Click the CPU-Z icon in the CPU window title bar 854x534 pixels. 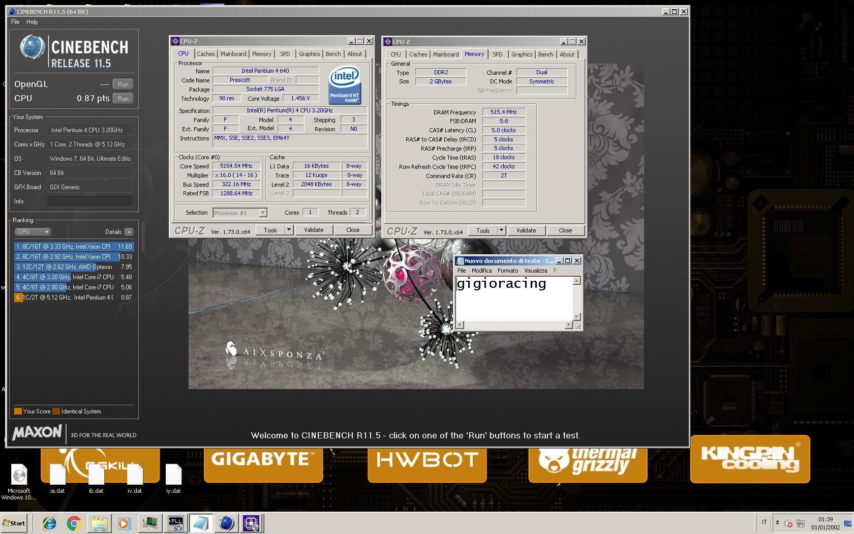pyautogui.click(x=175, y=41)
